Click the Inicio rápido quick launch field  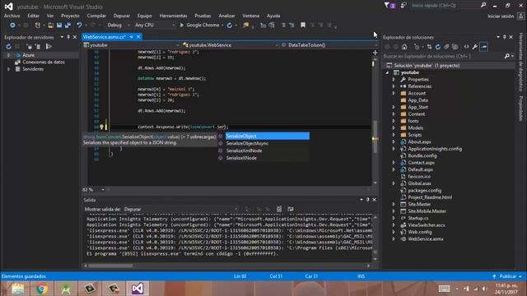pyautogui.click(x=445, y=6)
